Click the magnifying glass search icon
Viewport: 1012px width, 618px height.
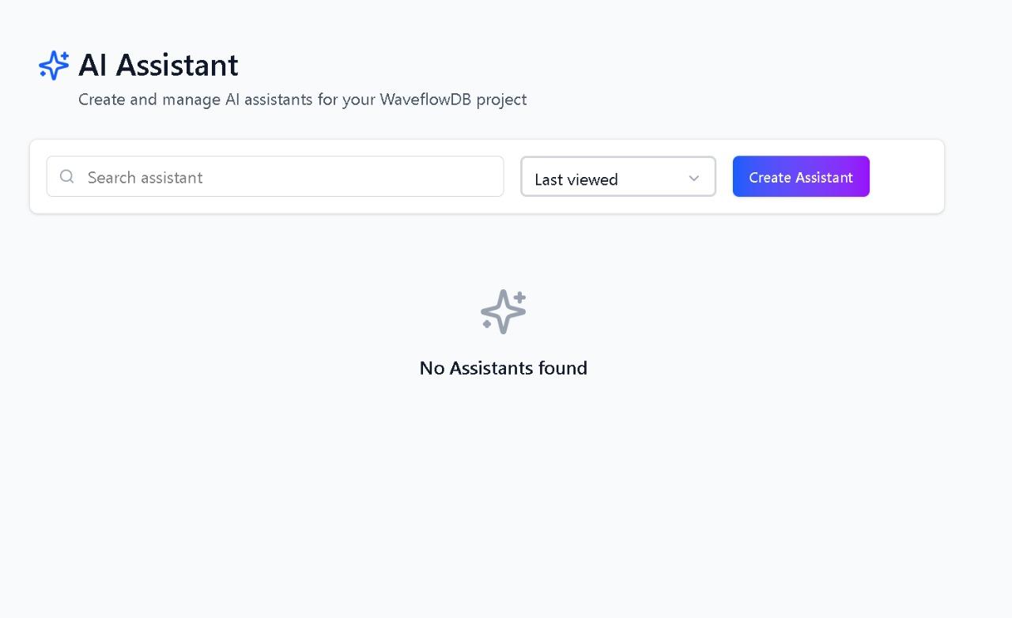click(67, 176)
